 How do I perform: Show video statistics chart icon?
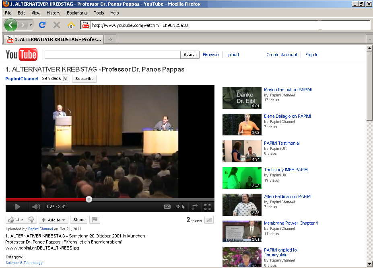tap(209, 220)
